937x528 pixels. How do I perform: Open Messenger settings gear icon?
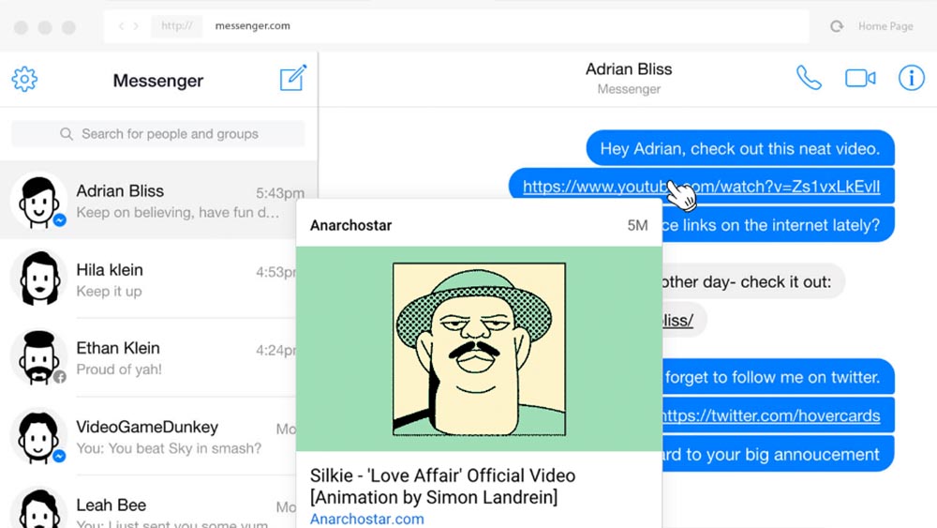24,80
